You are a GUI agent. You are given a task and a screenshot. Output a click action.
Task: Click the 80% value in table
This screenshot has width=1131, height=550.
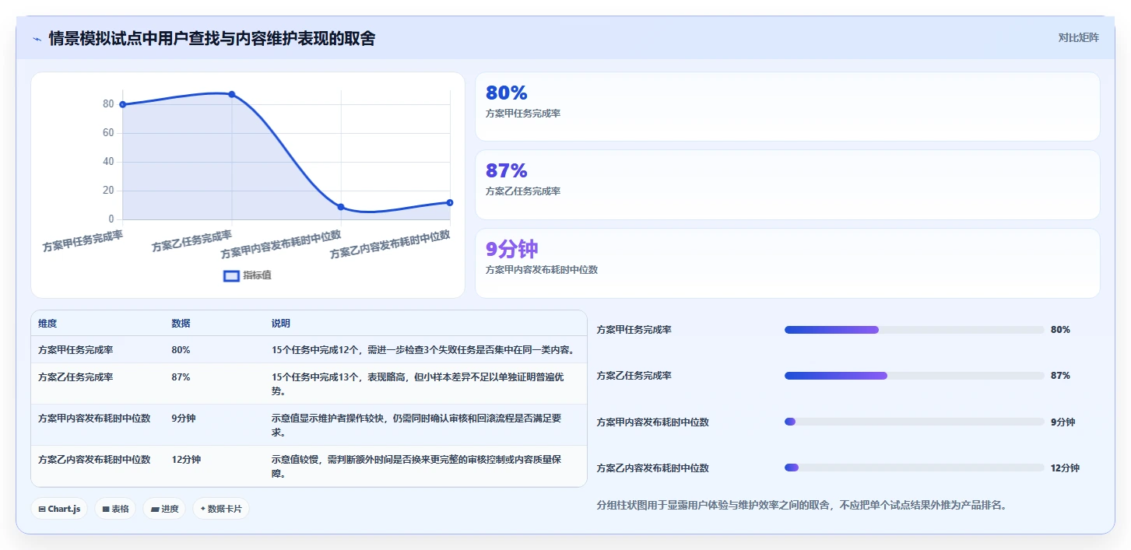(181, 350)
